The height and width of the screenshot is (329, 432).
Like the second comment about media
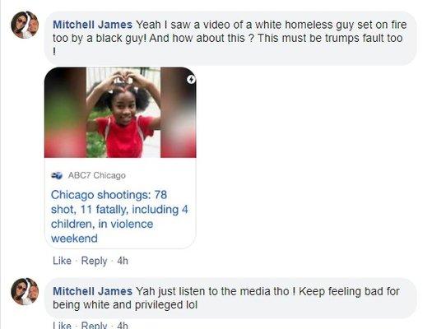click(x=62, y=325)
